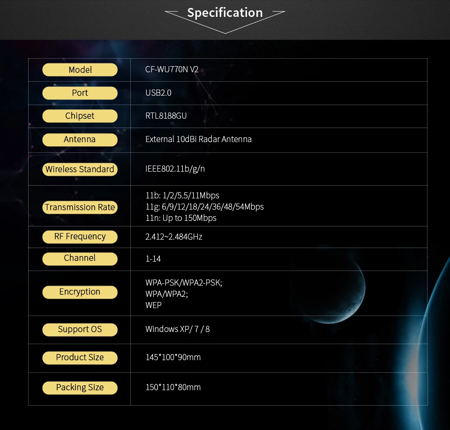Select the Transmission Rate label
Viewport: 450px width, 430px height.
[x=80, y=207]
